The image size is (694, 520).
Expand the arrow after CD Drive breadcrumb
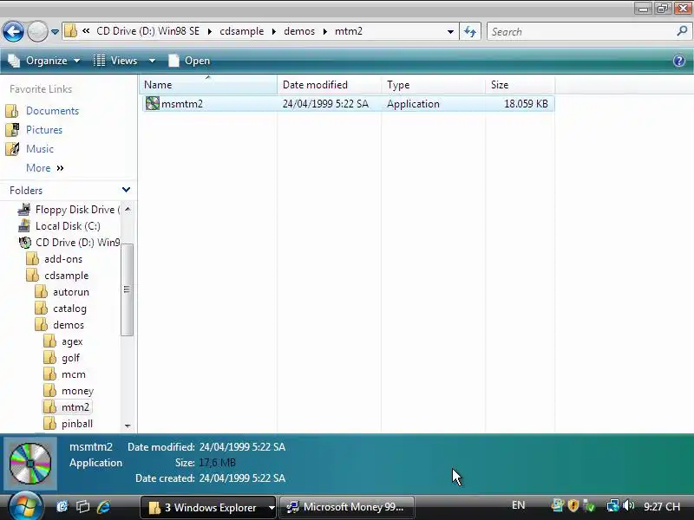click(x=209, y=31)
